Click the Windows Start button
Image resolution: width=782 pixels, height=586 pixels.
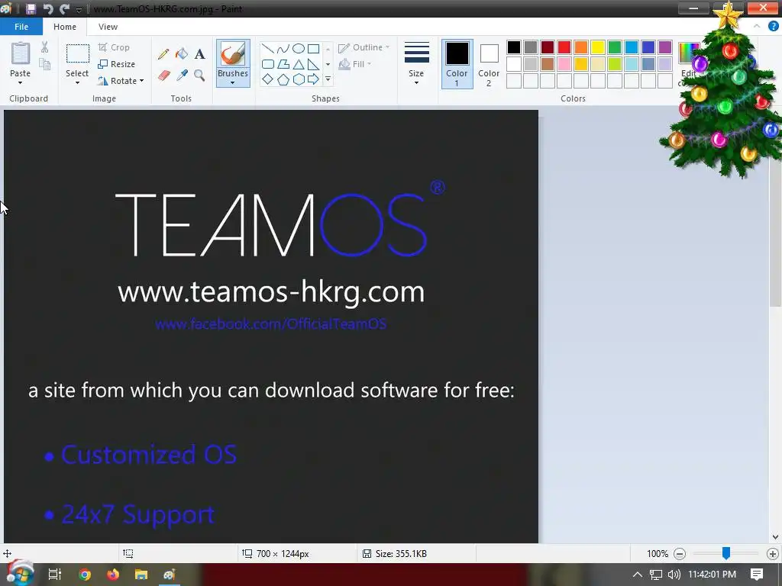pyautogui.click(x=19, y=574)
